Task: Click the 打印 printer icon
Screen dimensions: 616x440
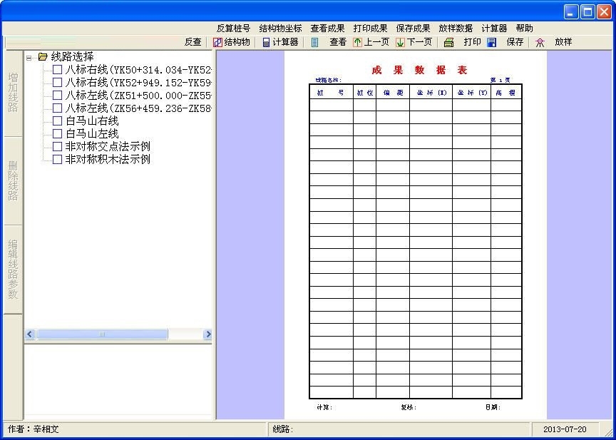Action: pyautogui.click(x=448, y=42)
